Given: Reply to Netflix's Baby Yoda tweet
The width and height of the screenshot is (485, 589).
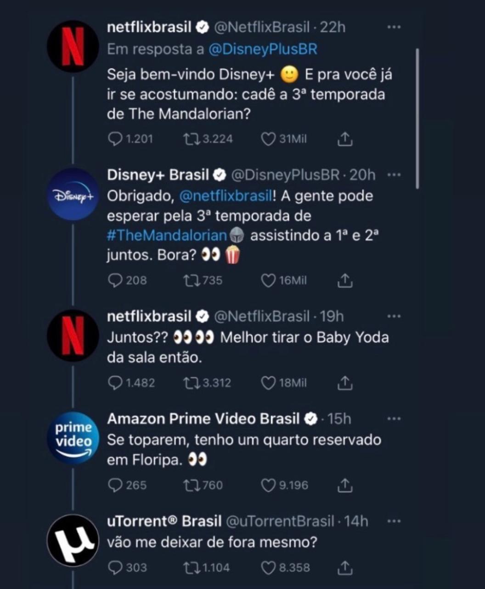Looking at the screenshot, I should pyautogui.click(x=115, y=383).
